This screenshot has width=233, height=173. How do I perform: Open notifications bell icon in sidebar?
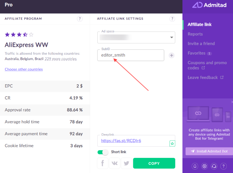[195, 166]
